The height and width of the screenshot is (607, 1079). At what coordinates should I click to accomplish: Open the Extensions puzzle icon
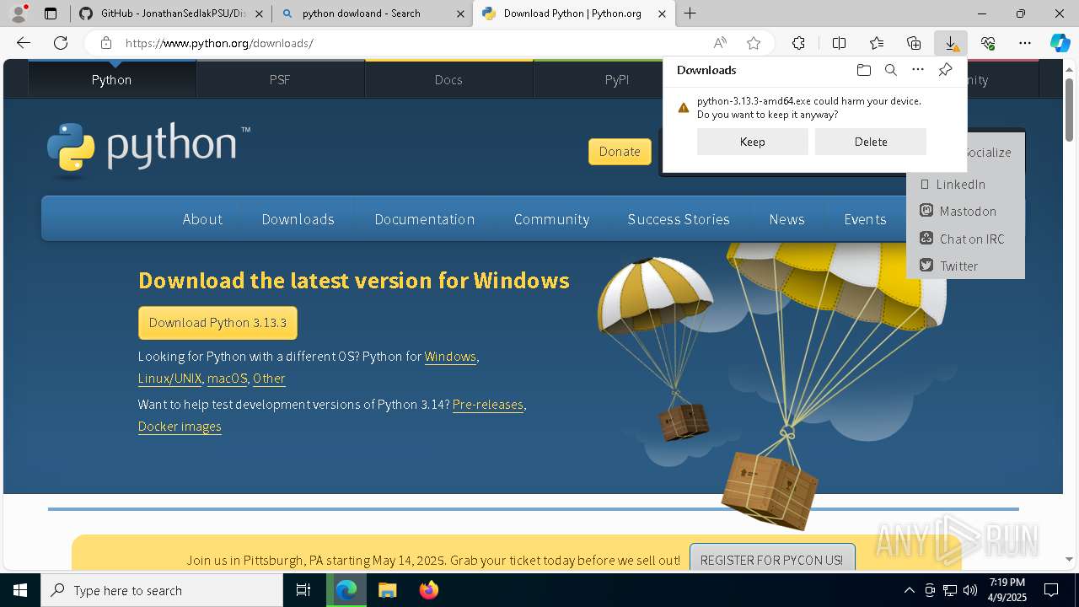(798, 43)
